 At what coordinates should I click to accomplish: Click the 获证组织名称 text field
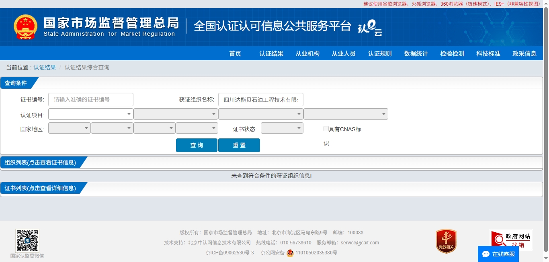[x=261, y=100]
